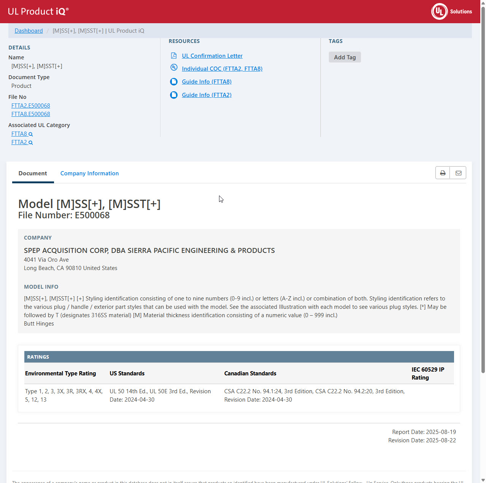Go to Dashboard via breadcrumb link
The height and width of the screenshot is (483, 486).
[x=29, y=31]
